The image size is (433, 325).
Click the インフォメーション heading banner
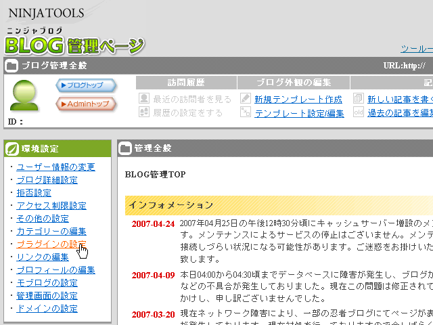coord(279,205)
